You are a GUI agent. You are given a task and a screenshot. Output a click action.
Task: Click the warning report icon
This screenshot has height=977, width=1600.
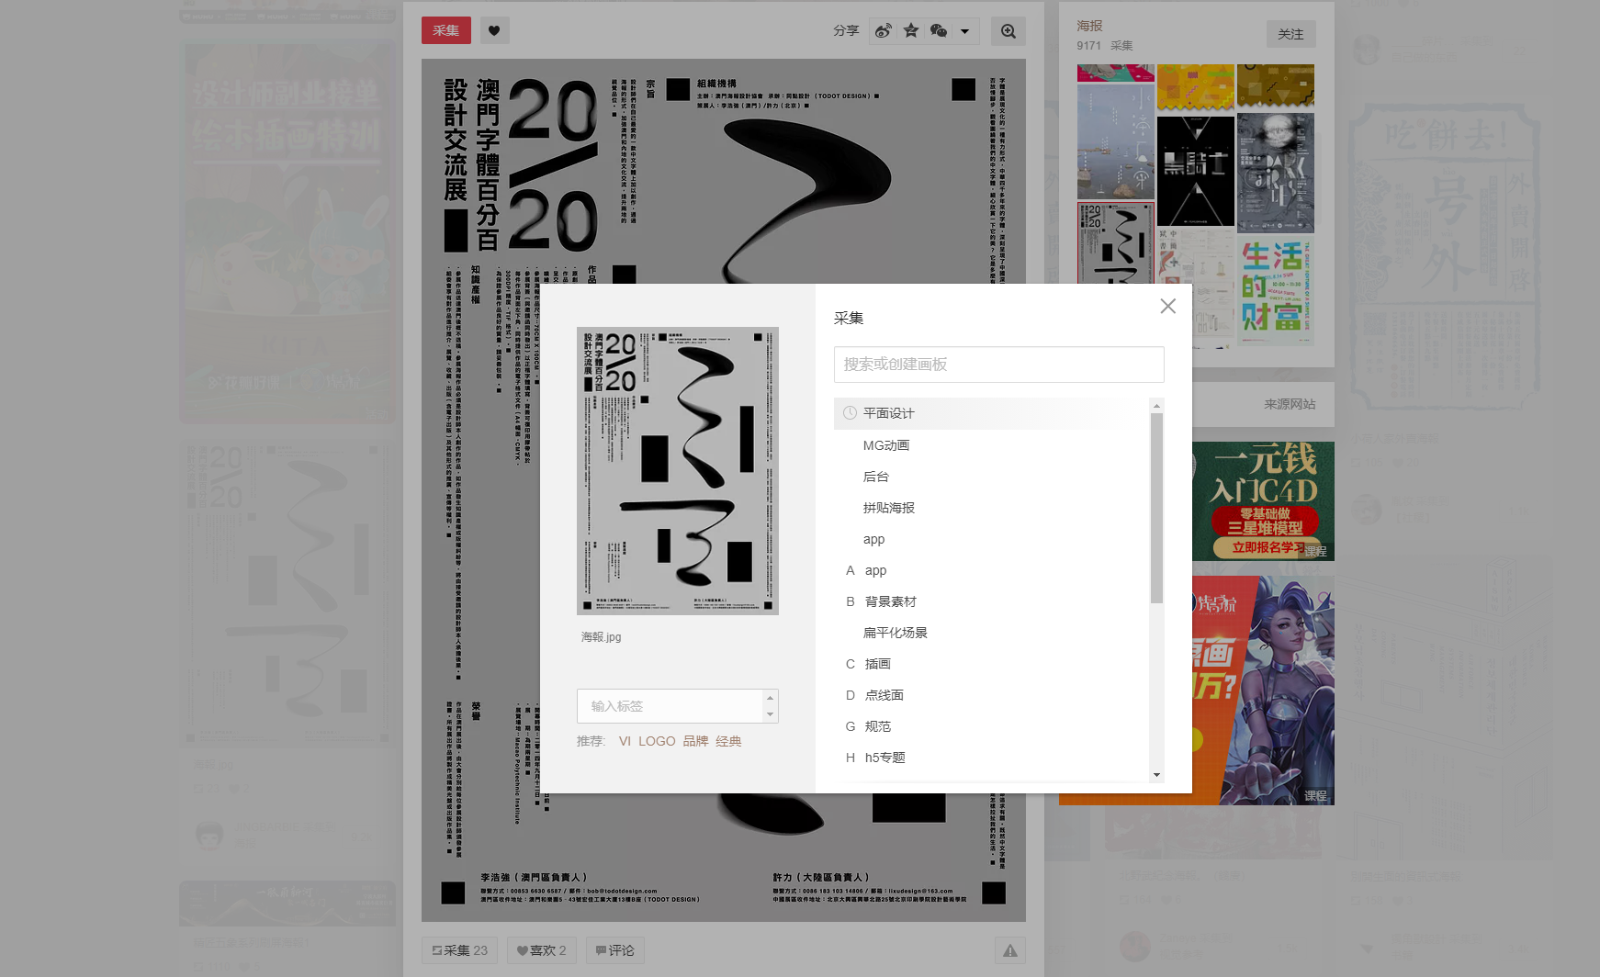tap(1010, 950)
